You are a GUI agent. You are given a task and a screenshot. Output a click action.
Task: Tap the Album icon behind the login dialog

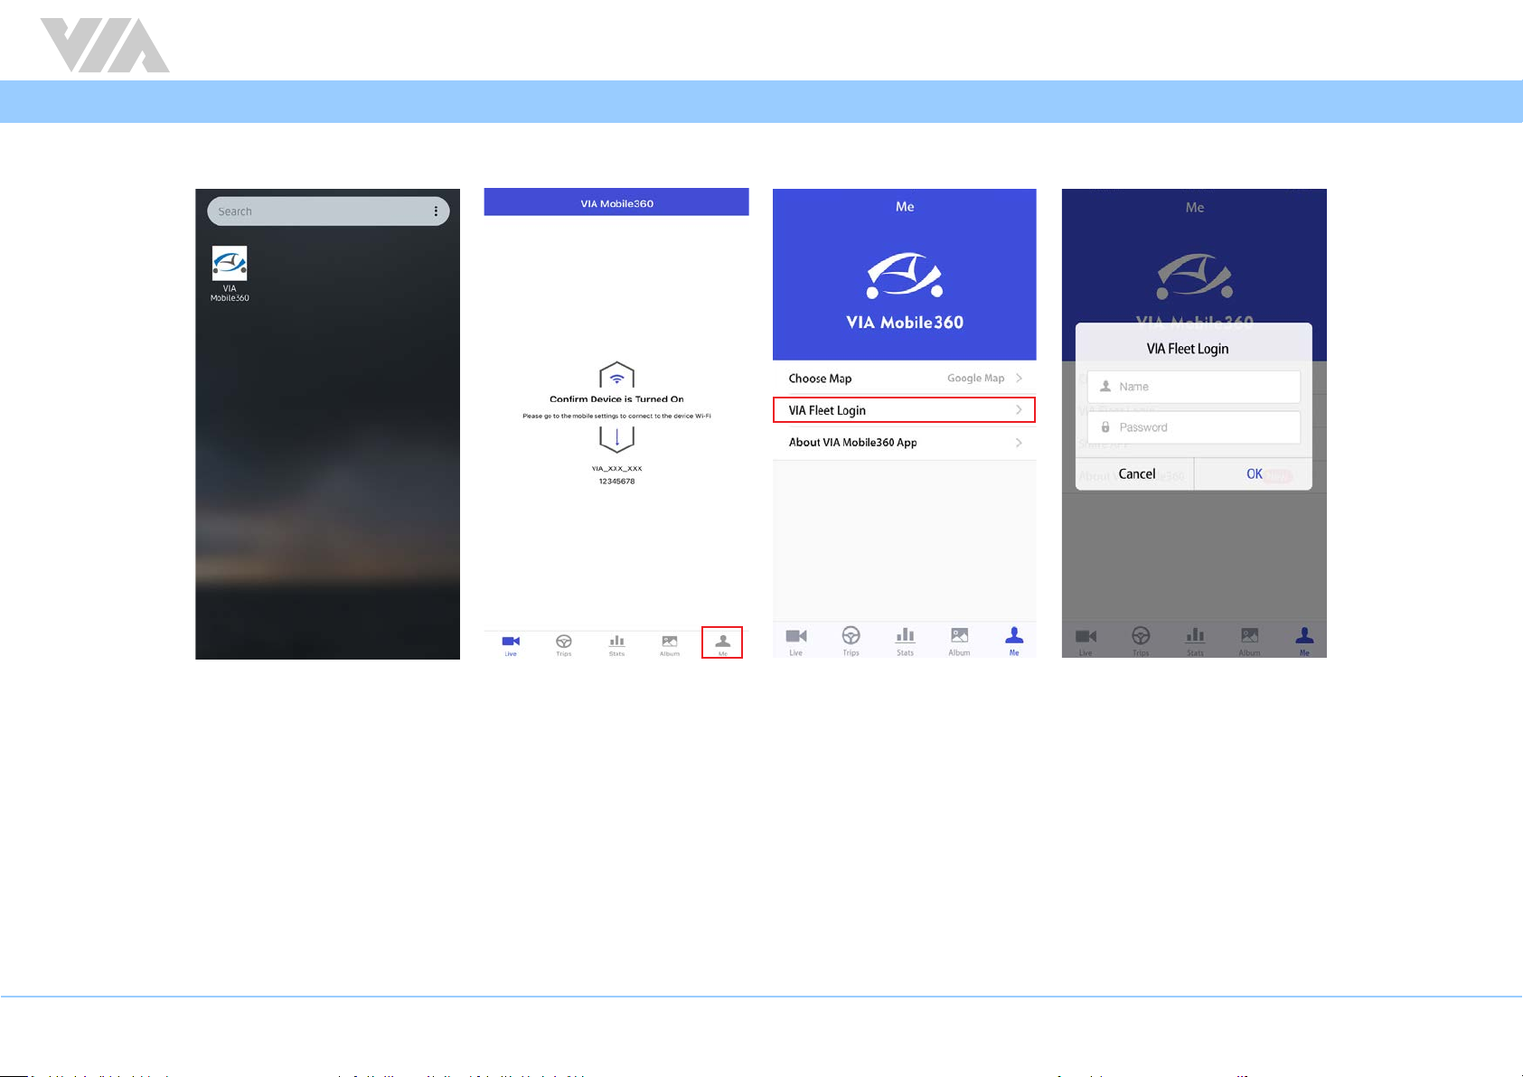tap(1249, 635)
